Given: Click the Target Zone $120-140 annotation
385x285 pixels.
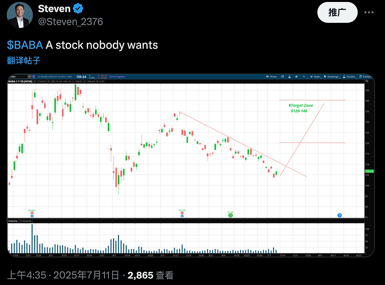Looking at the screenshot, I should tap(301, 108).
